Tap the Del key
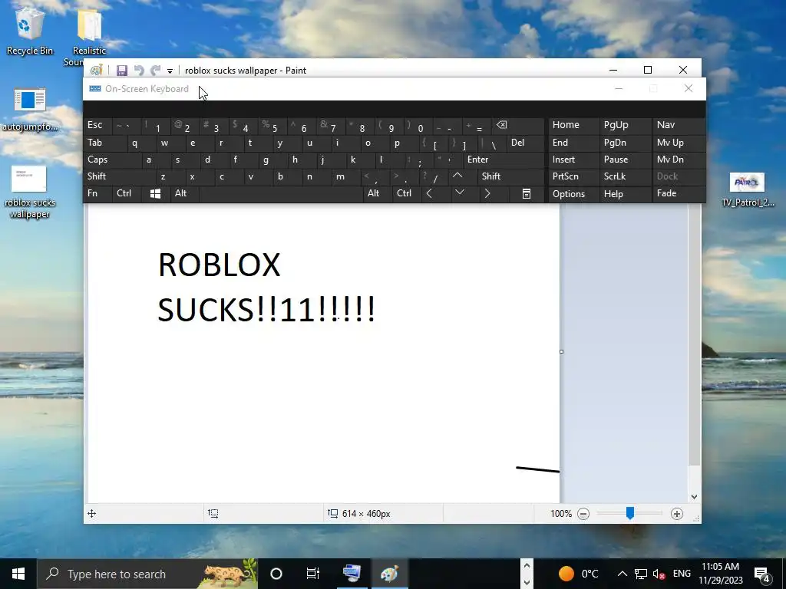The image size is (786, 589). [x=525, y=143]
